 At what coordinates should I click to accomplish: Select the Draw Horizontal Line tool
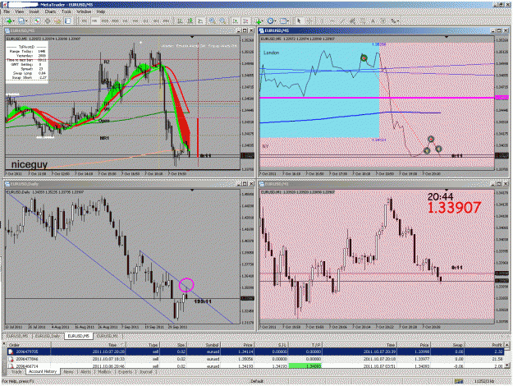pos(332,21)
